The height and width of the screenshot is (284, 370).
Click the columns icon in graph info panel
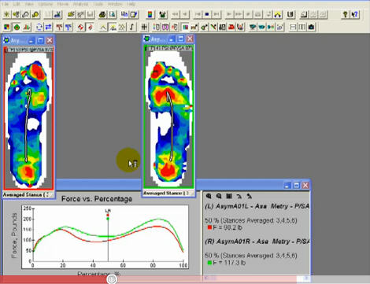[229, 196]
